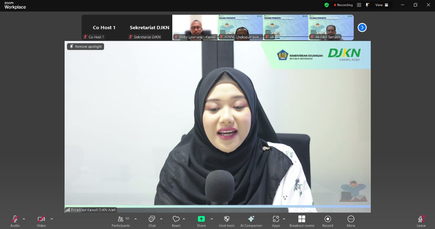Select Ali Fikri Tamami video thumbnail
This screenshot has height=229, width=435.
click(x=331, y=27)
